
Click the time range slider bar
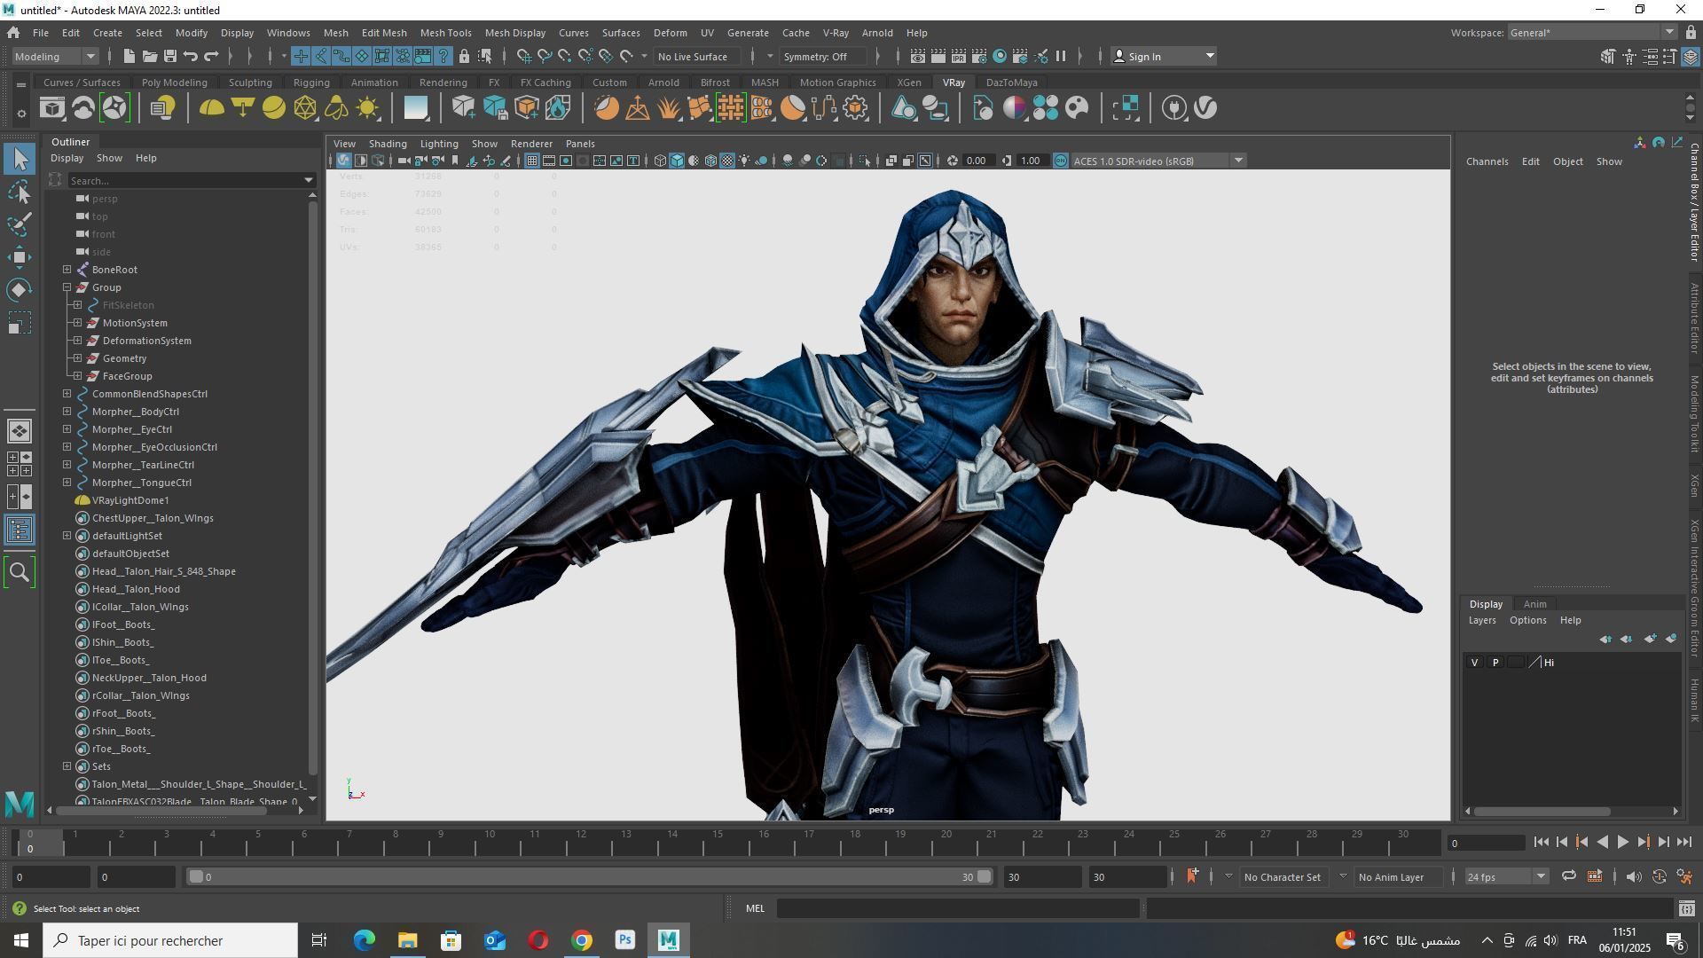[x=590, y=877]
